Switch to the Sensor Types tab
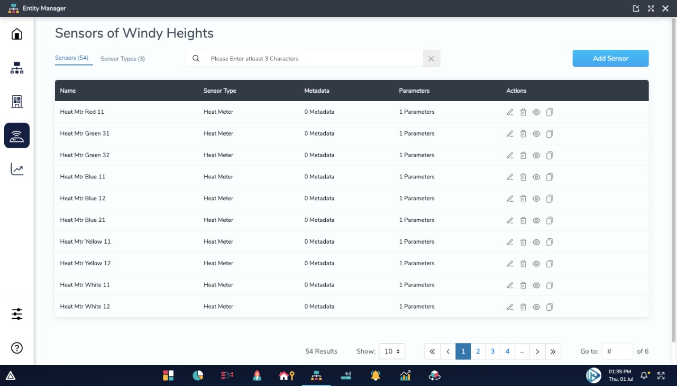This screenshot has height=386, width=677. (123, 58)
